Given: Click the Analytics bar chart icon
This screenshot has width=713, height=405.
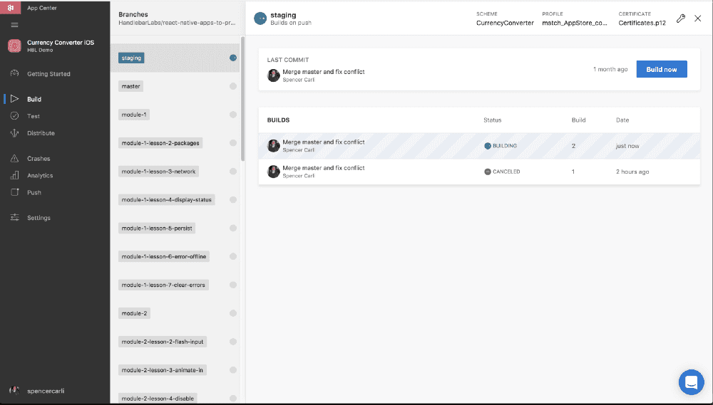Looking at the screenshot, I should tap(14, 175).
